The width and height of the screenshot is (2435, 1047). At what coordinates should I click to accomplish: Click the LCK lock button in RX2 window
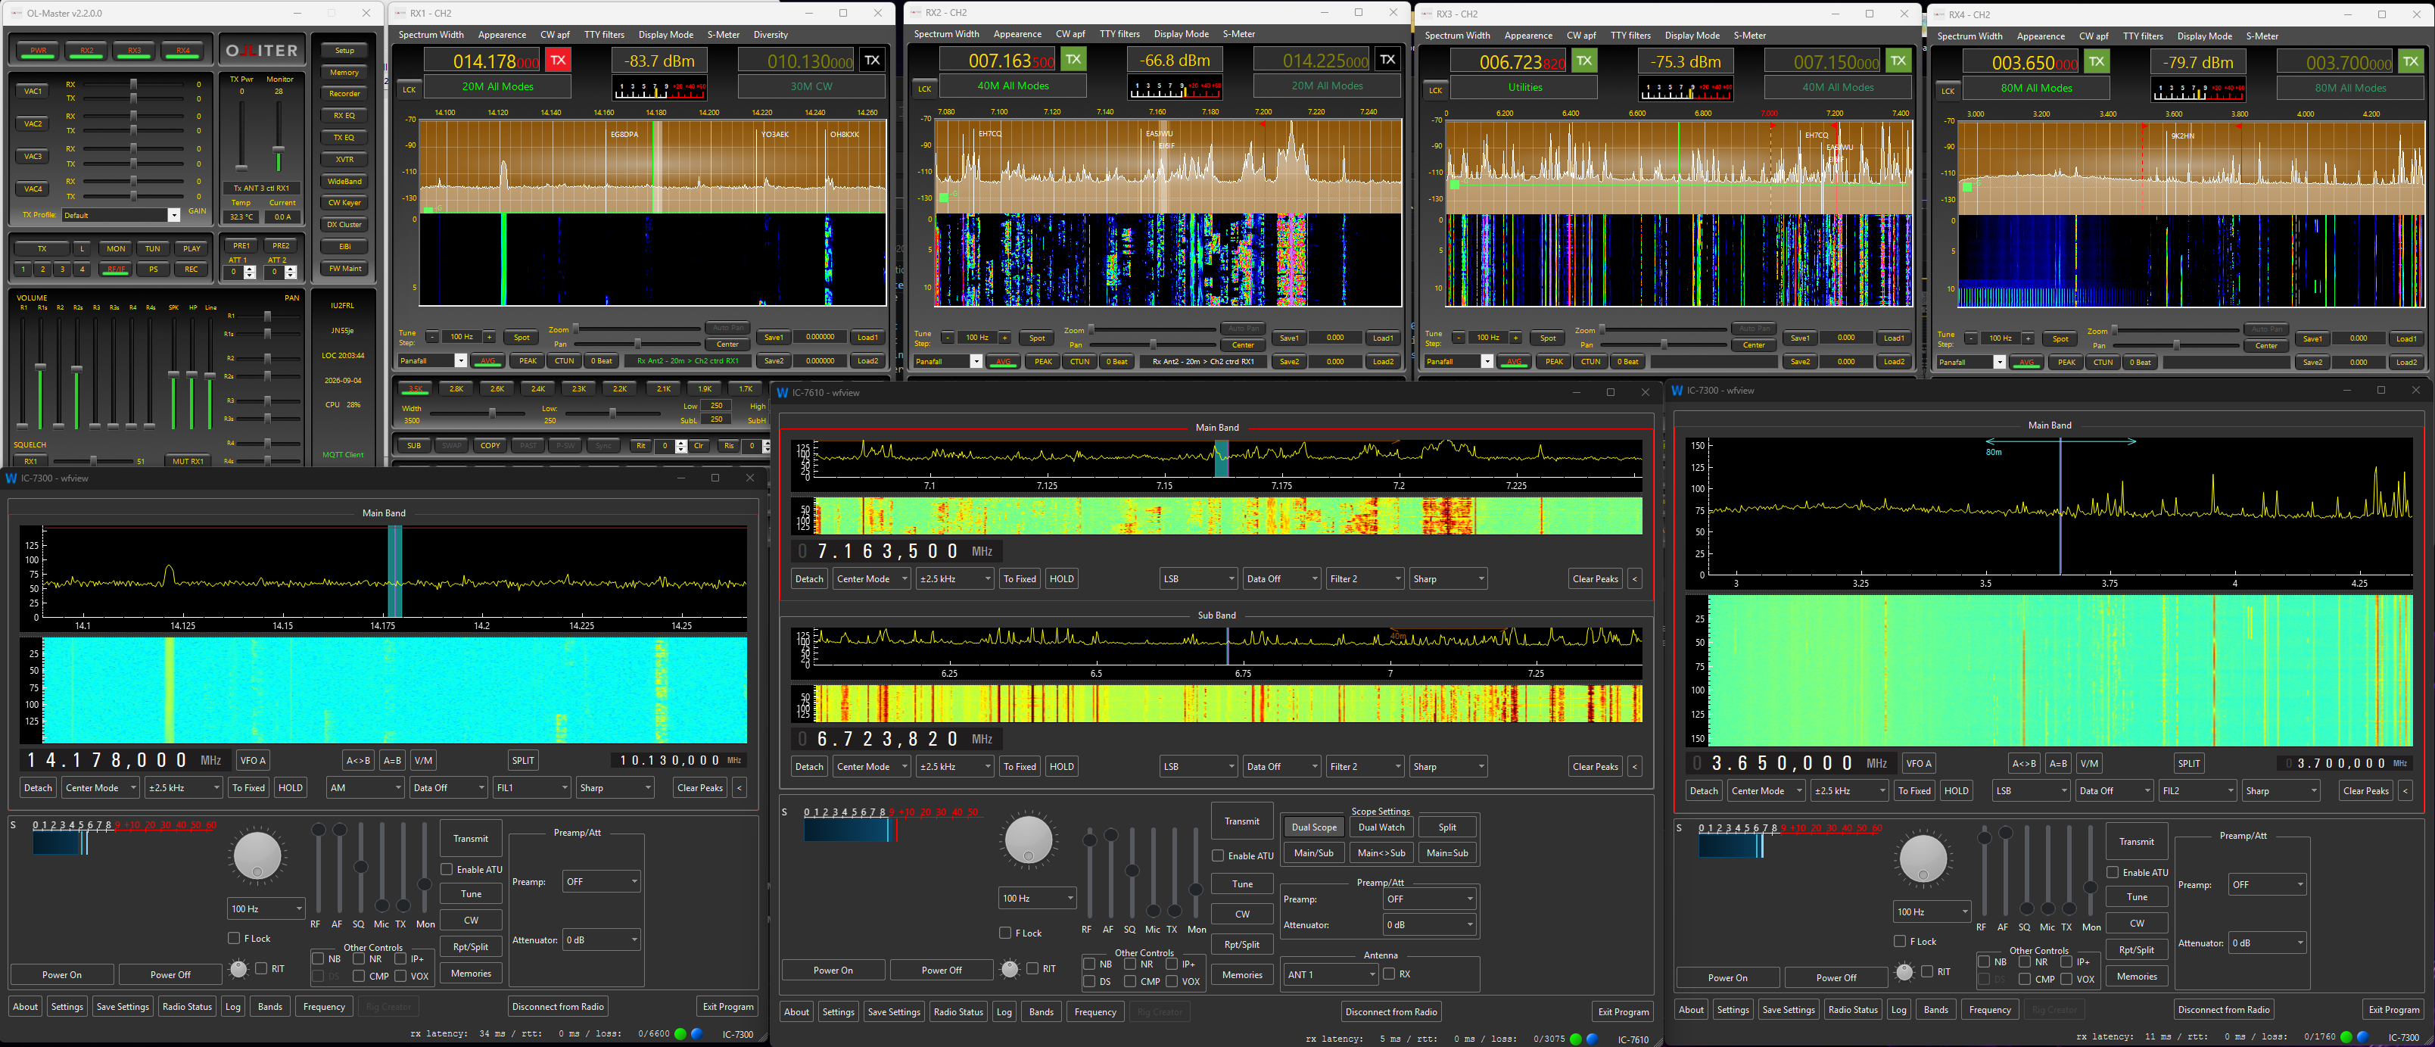[923, 89]
